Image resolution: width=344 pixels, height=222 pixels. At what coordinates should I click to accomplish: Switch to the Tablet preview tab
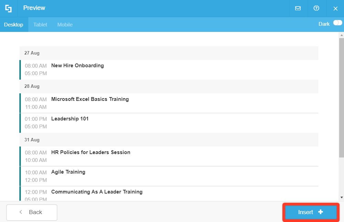tap(40, 24)
